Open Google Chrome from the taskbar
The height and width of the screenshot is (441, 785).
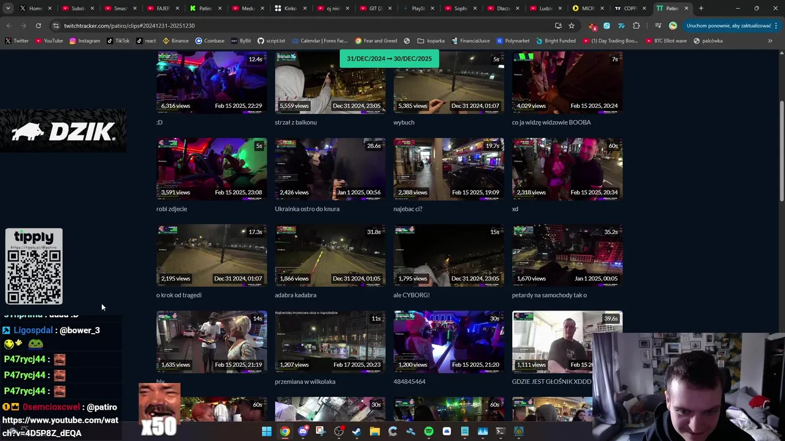285,431
